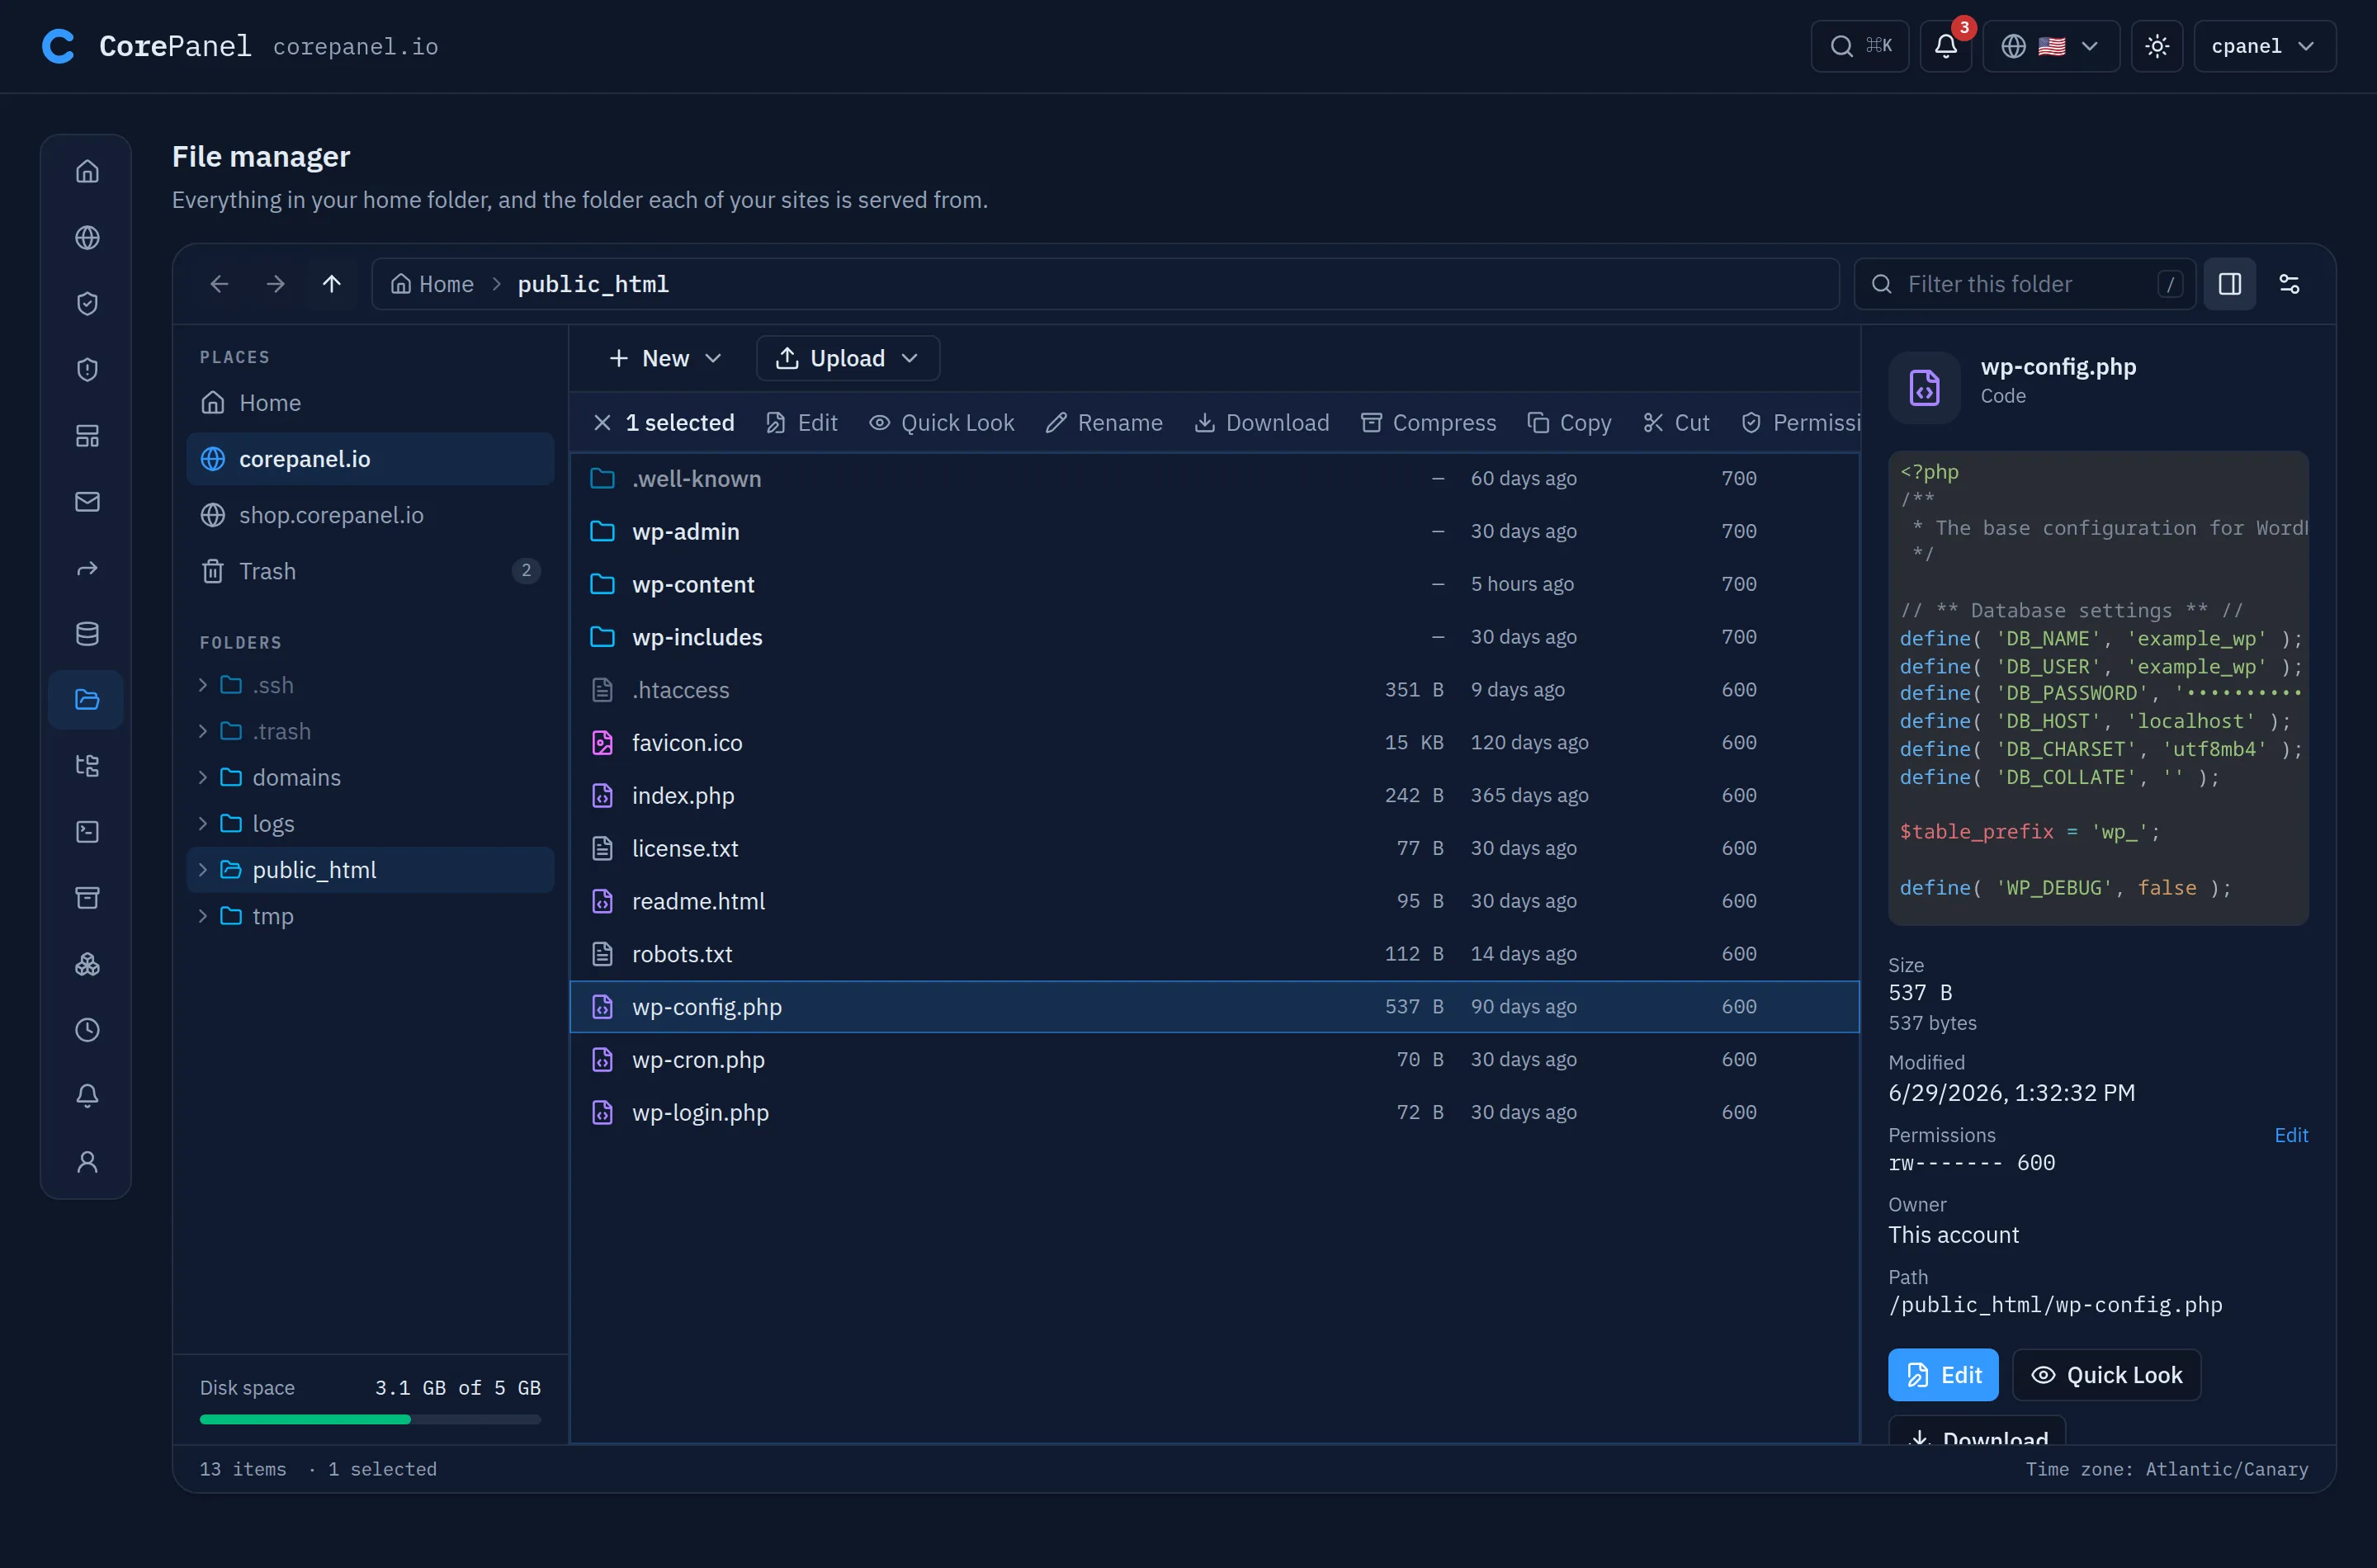This screenshot has height=1568, width=2377.
Task: Choose Cut in the action bar
Action: (1676, 423)
